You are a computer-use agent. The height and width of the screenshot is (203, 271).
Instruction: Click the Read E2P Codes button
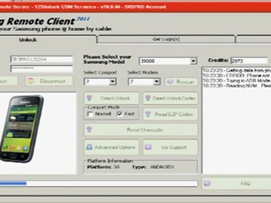170,114
